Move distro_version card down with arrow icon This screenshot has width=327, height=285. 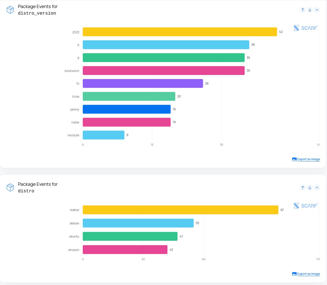(x=310, y=10)
